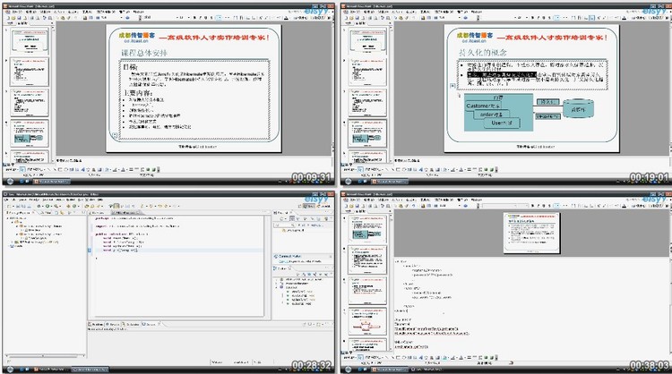Image resolution: width=672 pixels, height=374 pixels.
Task: Select flowchart slide thumbnail in 00:38:03 frame
Action: click(367, 321)
